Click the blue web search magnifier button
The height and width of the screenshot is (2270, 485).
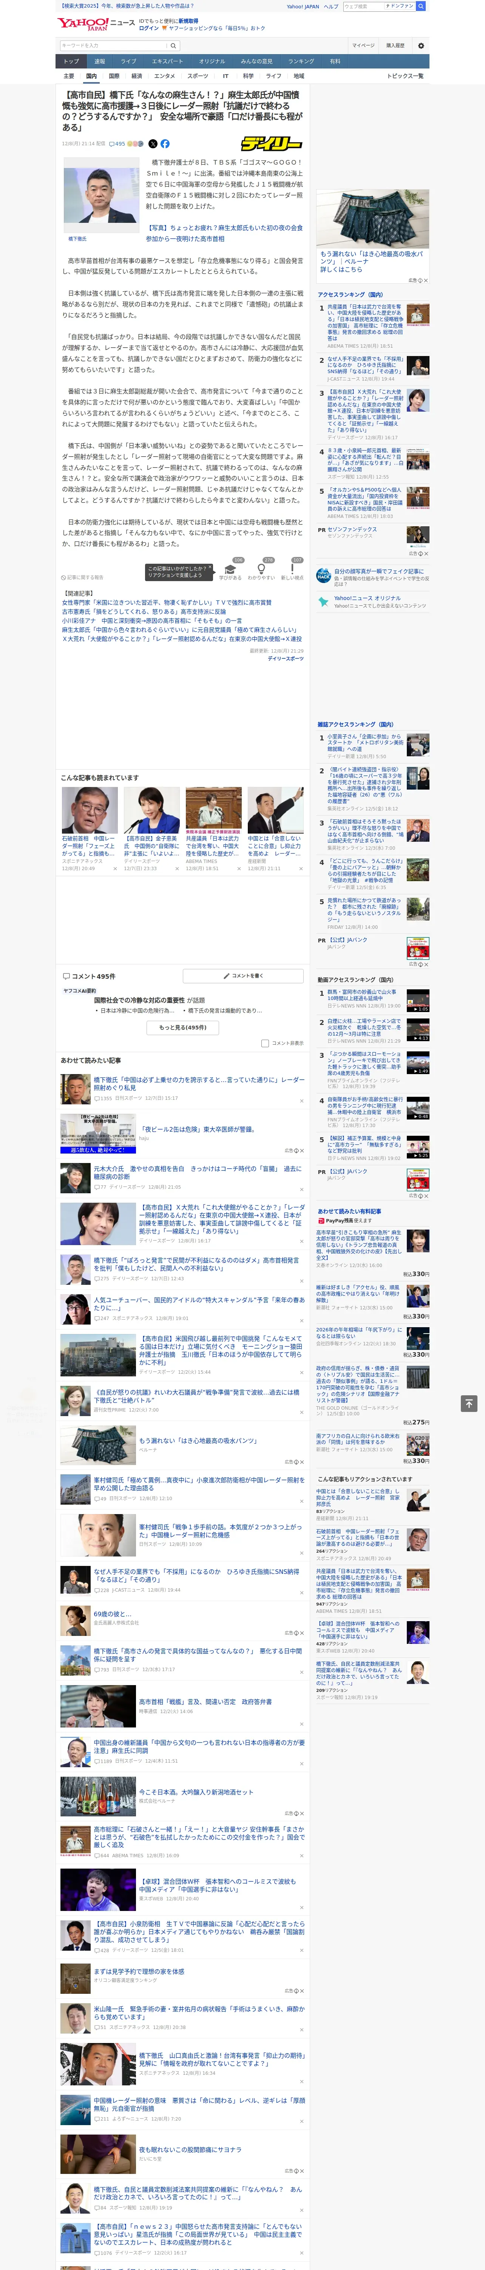tap(421, 6)
